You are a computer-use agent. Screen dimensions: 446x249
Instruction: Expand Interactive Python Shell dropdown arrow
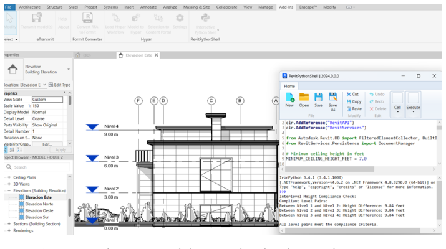[218, 30]
